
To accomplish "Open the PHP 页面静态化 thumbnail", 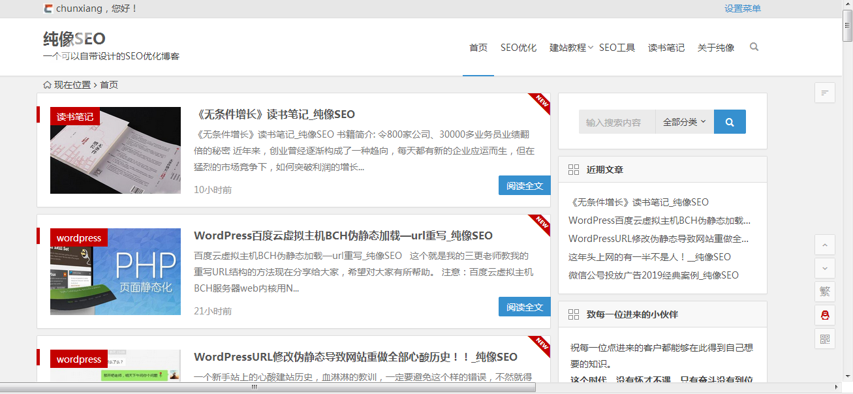I will [116, 271].
